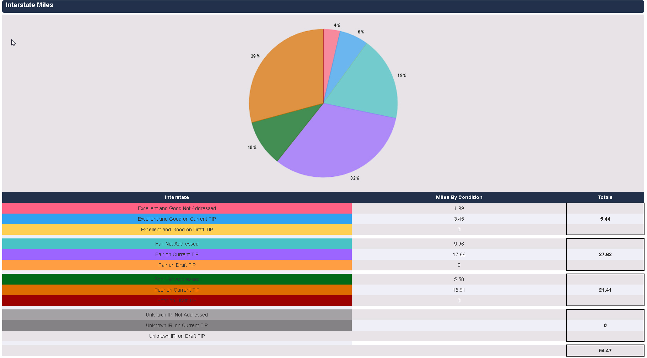Click the 54.47 grand total box

pos(605,351)
